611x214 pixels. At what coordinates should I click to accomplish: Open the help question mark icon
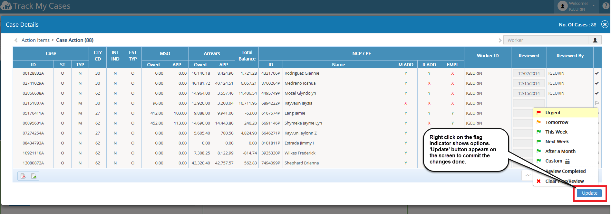pyautogui.click(x=606, y=6)
